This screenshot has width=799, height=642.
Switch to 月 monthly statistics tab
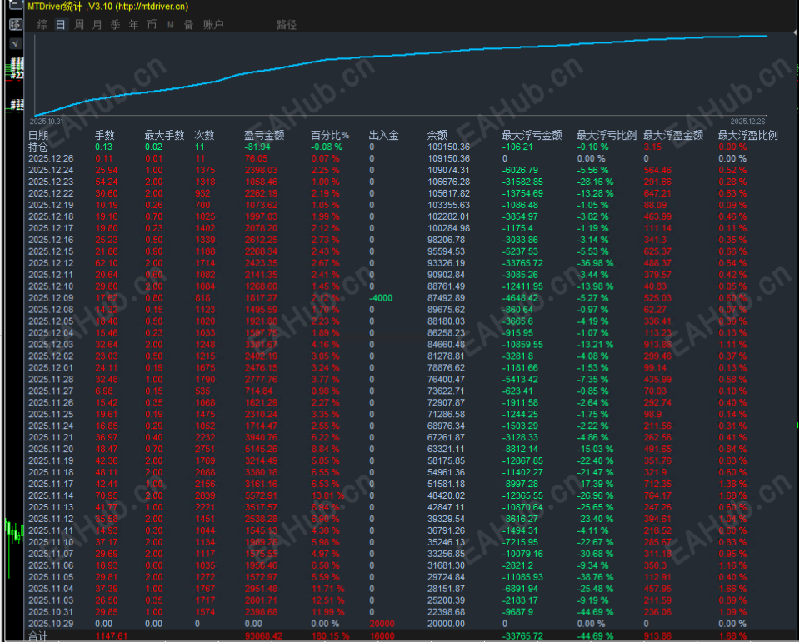coord(97,24)
